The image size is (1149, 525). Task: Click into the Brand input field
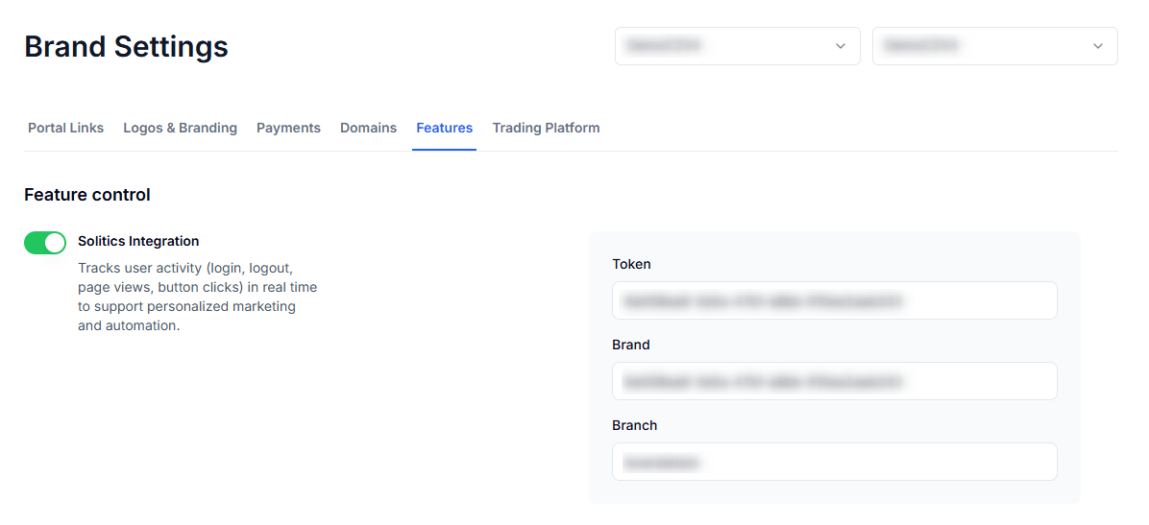(834, 381)
